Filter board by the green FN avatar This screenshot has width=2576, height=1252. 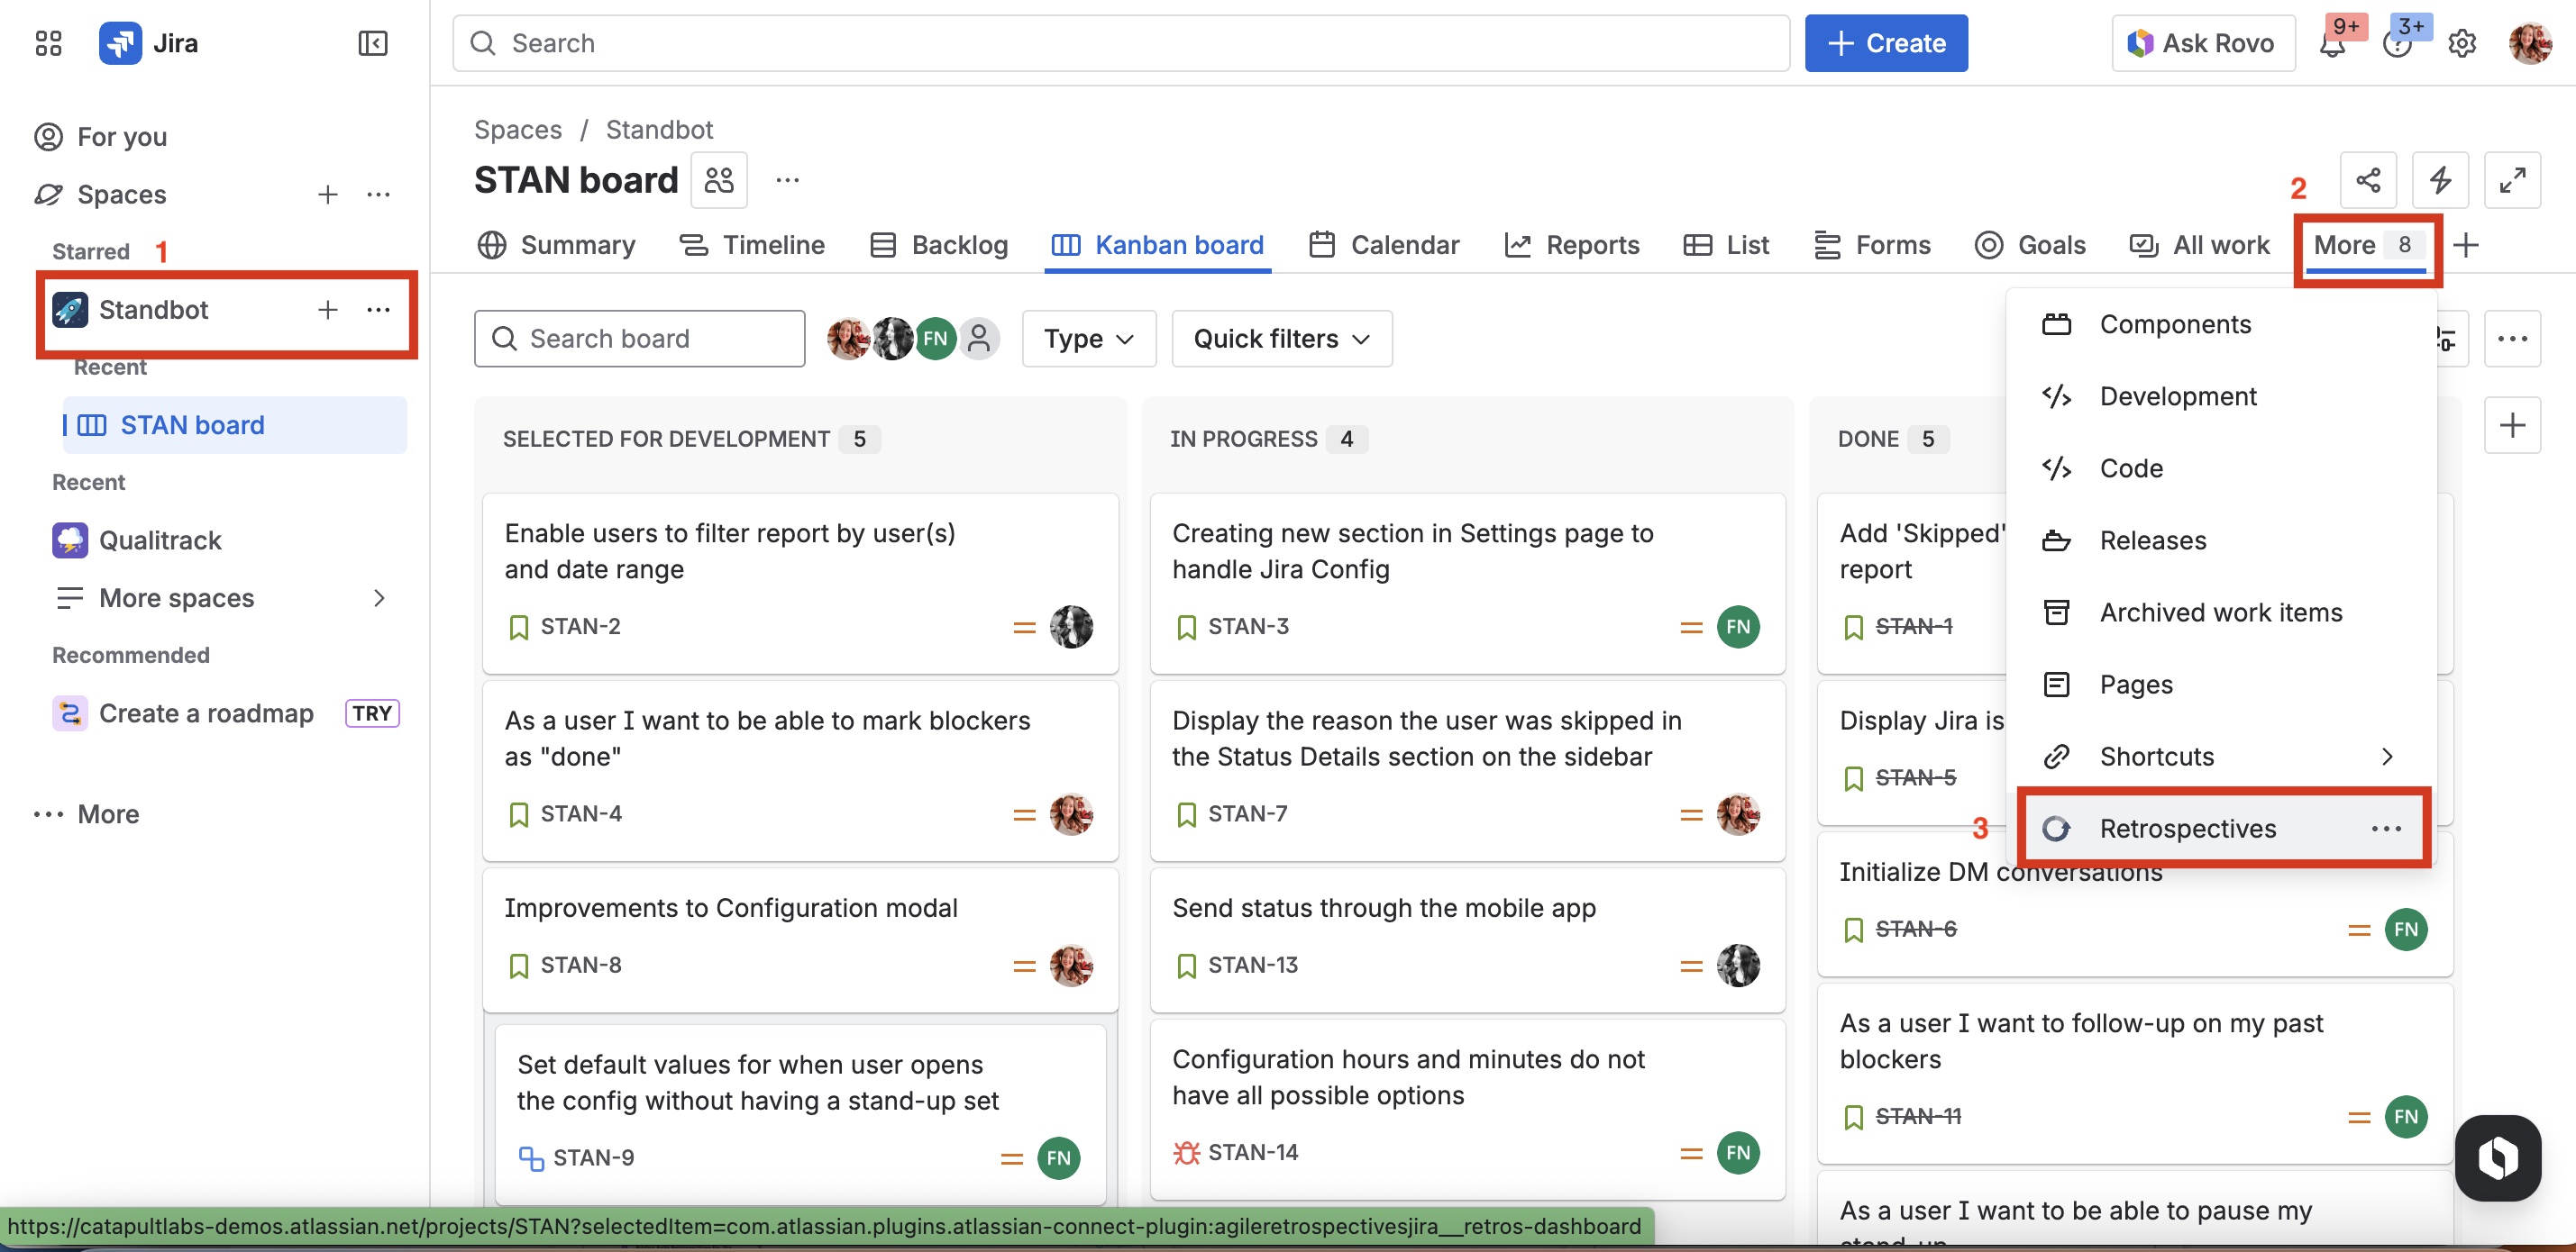click(x=936, y=339)
